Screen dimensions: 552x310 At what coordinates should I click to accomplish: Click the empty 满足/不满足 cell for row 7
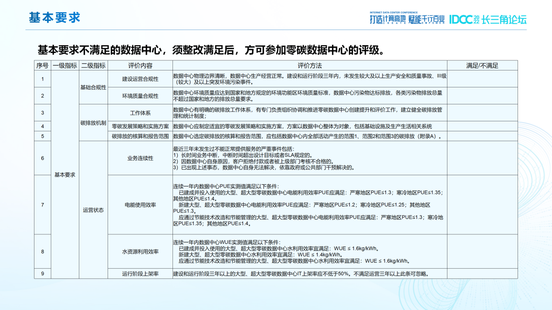click(x=482, y=205)
